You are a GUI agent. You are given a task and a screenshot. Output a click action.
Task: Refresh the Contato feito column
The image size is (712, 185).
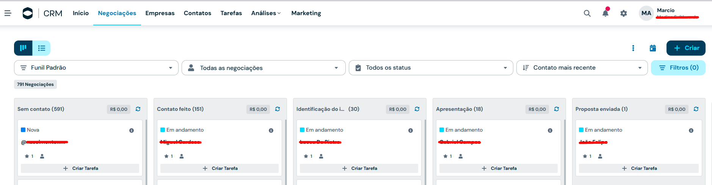coord(278,109)
